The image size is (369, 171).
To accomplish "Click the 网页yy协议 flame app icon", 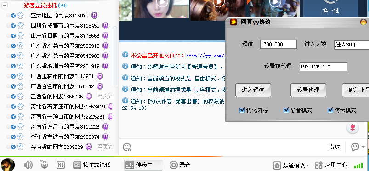I will click(233, 22).
